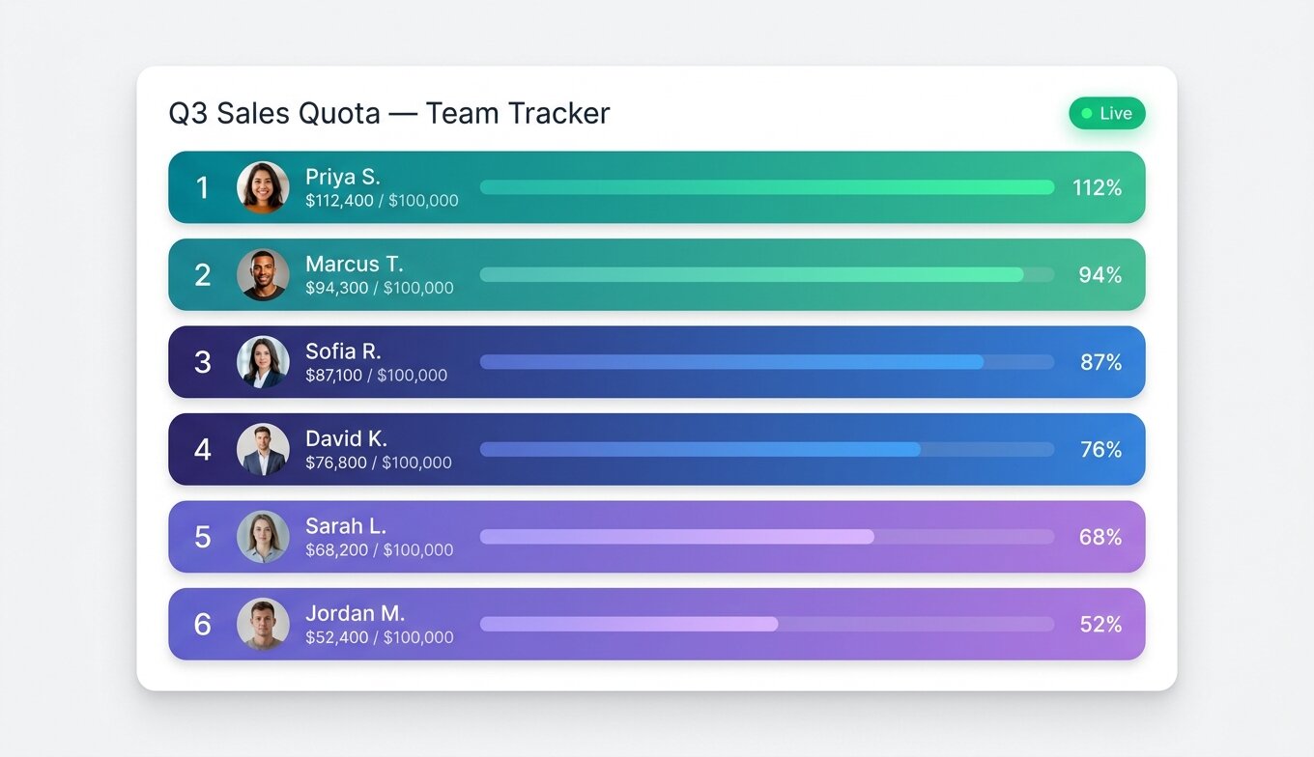Viewport: 1314px width, 757px height.
Task: Click the name Priya S.
Action: pos(343,177)
